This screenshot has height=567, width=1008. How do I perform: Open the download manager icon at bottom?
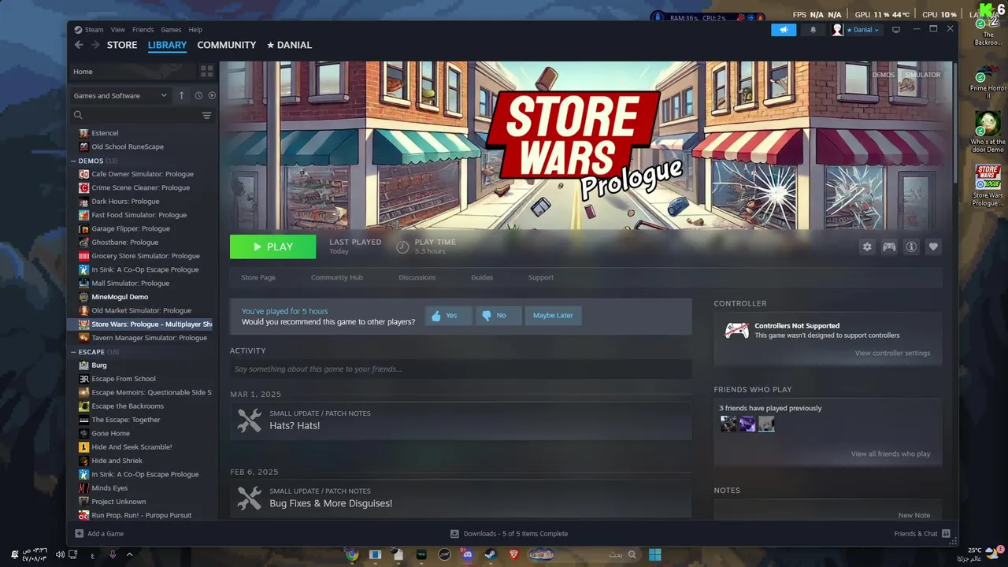pyautogui.click(x=454, y=534)
